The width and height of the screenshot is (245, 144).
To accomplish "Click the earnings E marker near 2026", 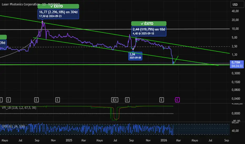I will click(162, 99).
